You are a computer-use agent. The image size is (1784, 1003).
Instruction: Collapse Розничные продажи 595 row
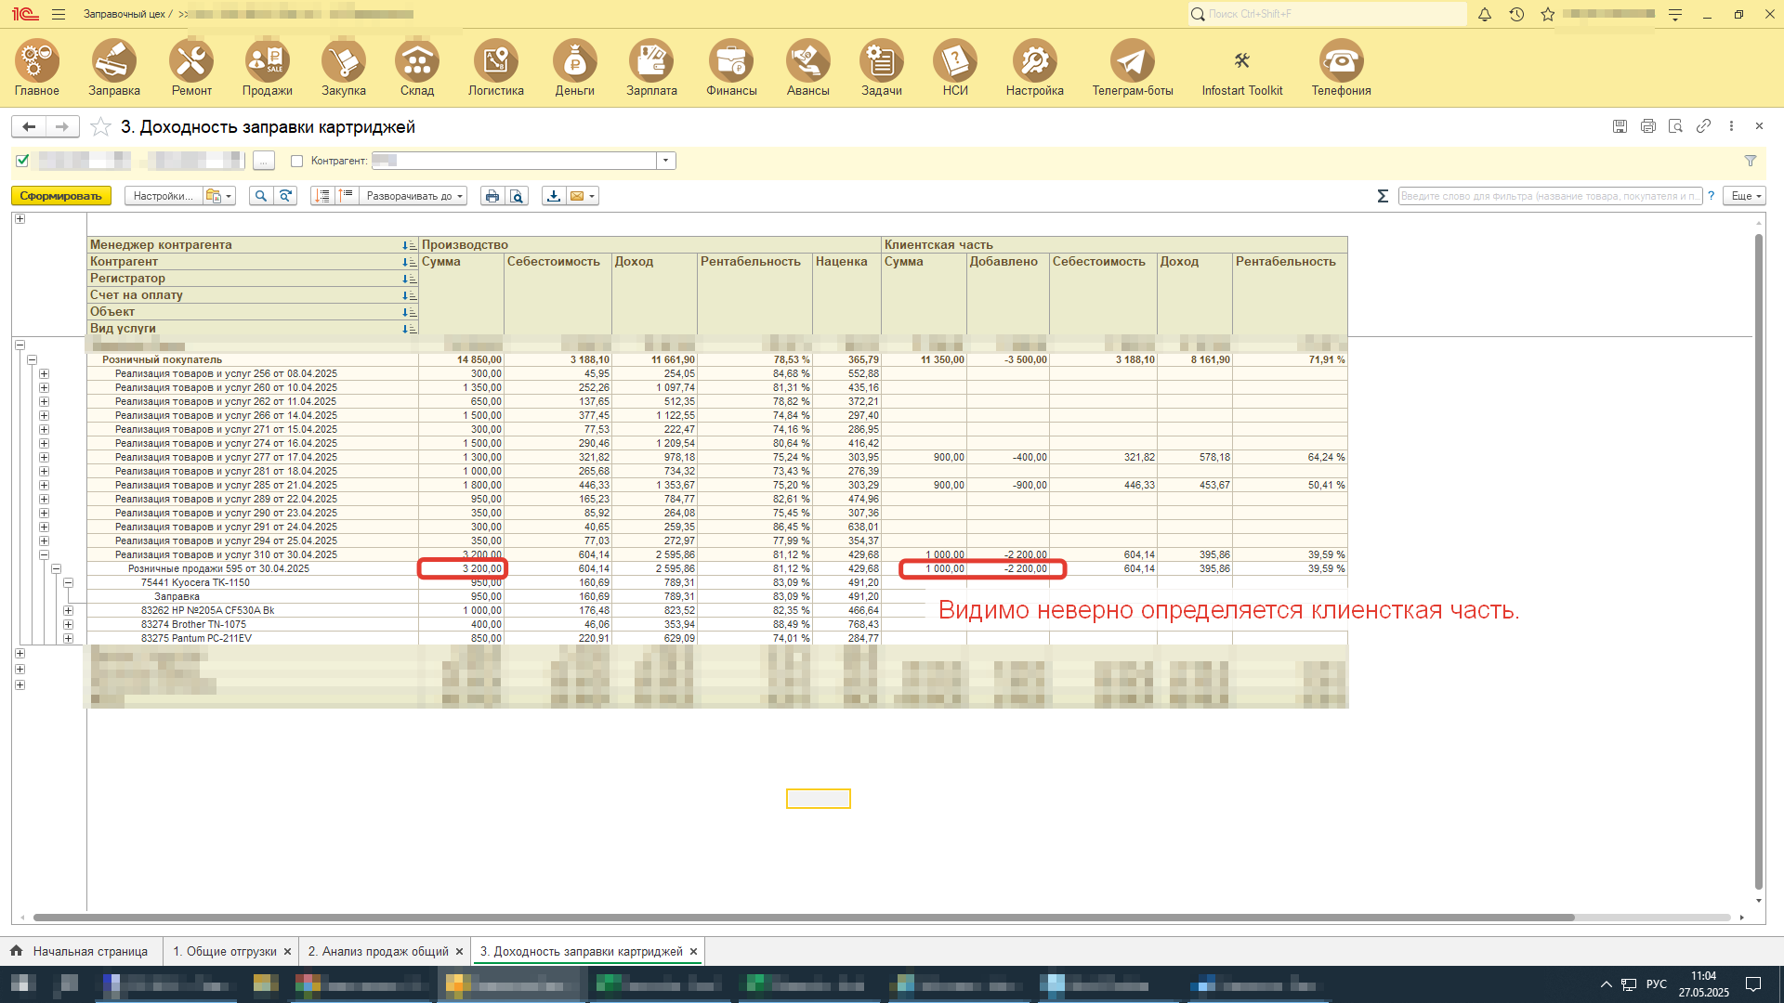pyautogui.click(x=56, y=568)
